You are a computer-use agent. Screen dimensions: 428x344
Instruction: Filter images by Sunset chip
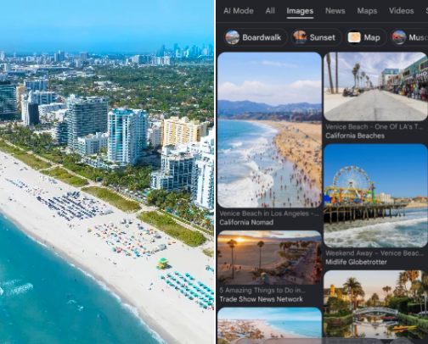coord(317,37)
